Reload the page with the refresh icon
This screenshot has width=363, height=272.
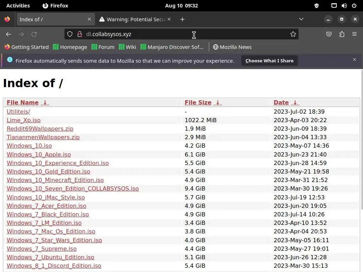34,34
